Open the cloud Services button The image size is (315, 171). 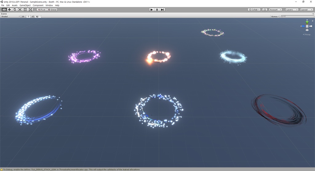coord(265,10)
